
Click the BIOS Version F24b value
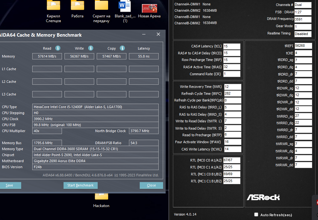click(x=95, y=167)
